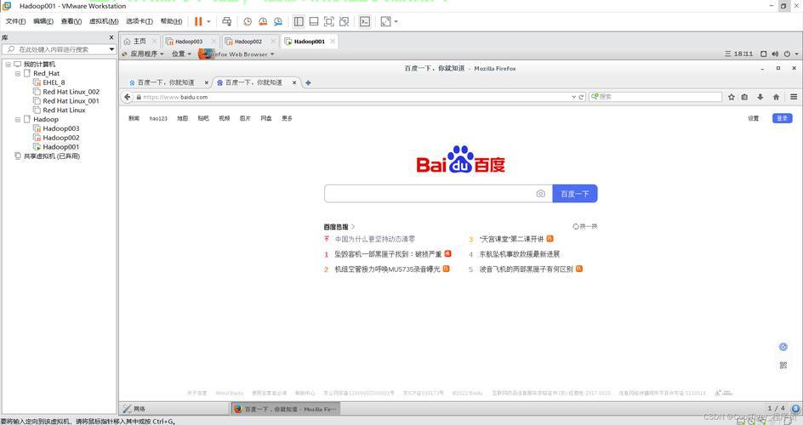Open the 帮助(H) menu
Viewport: 803px width, 425px height.
point(171,21)
